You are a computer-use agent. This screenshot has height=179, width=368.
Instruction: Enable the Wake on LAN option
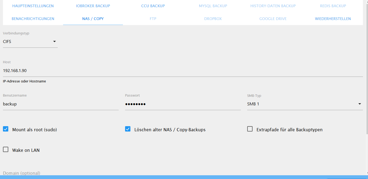[x=6, y=149]
